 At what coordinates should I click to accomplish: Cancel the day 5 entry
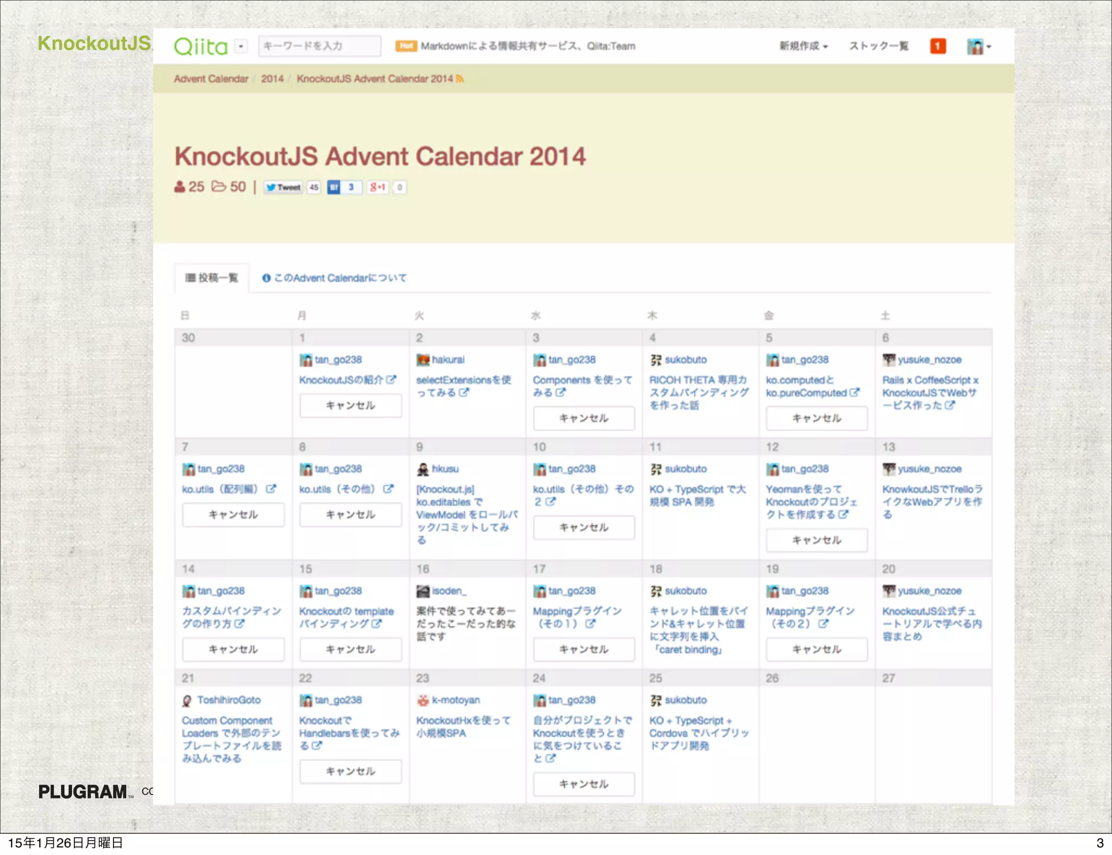pyautogui.click(x=817, y=418)
